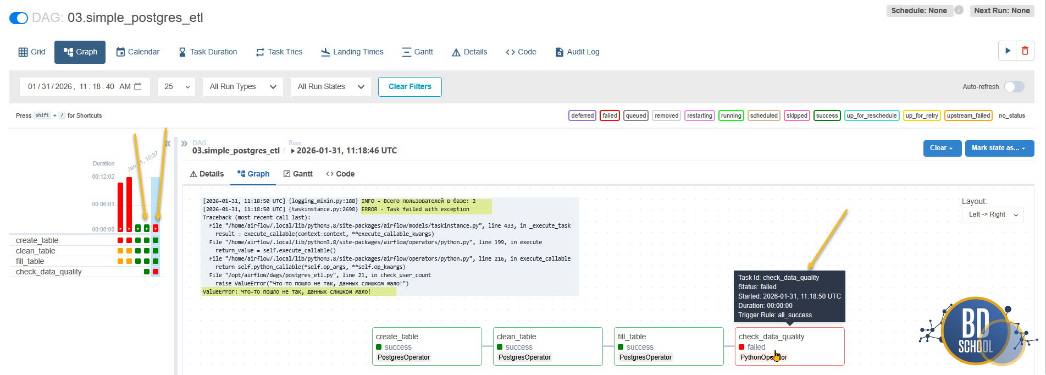Viewport: 1046px width, 375px height.
Task: Open the Layout Left -> Right dropdown
Action: point(993,214)
